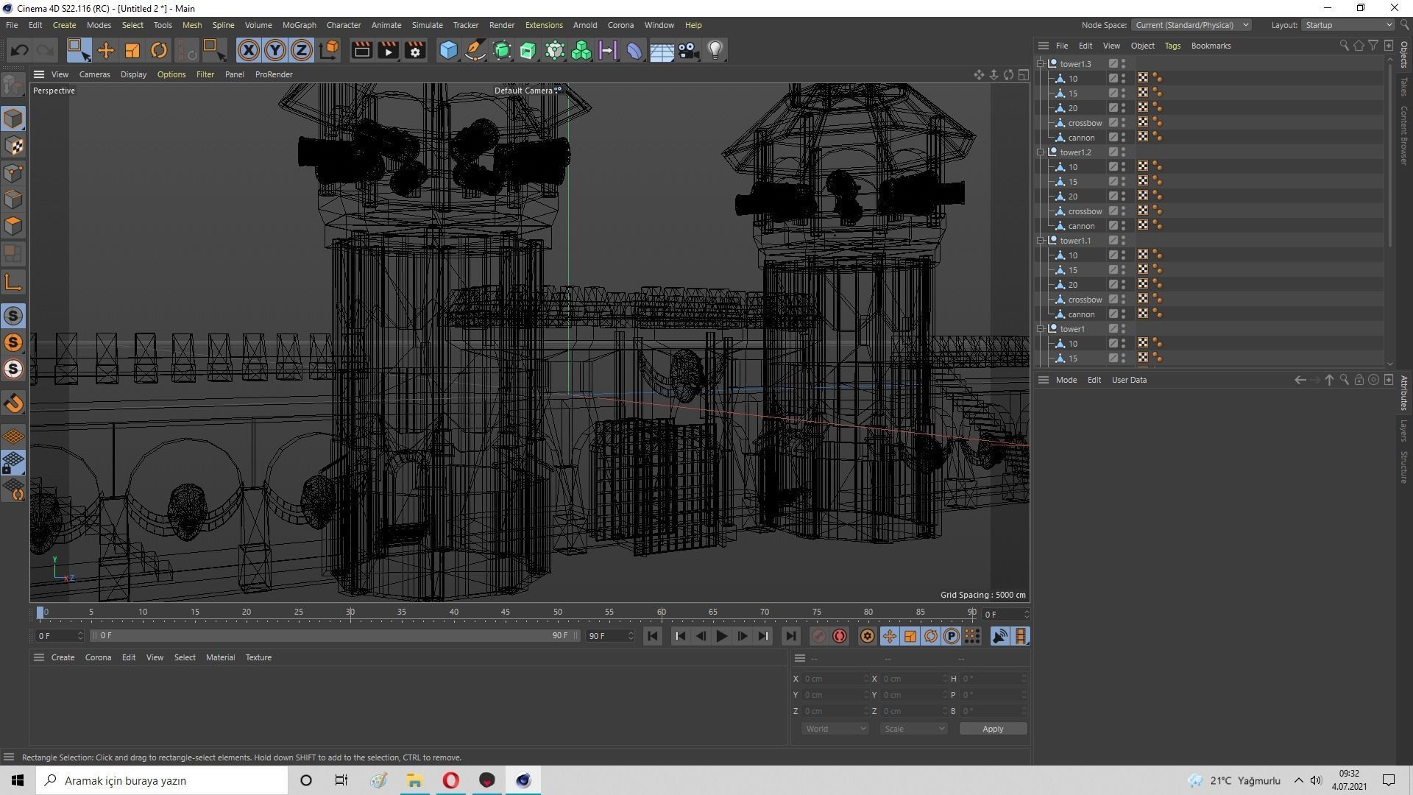The width and height of the screenshot is (1413, 795).
Task: Add a Floor environment object
Action: pyautogui.click(x=662, y=50)
